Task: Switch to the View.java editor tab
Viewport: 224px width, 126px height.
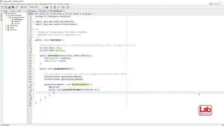Action: [x=44, y=11]
